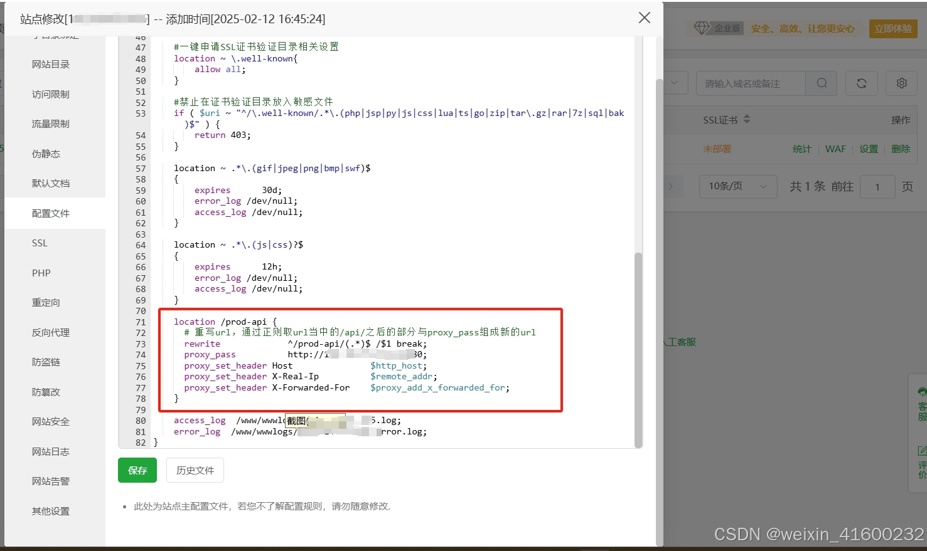927x551 pixels.
Task: Click the 立即体验 promotion button
Action: pos(892,28)
